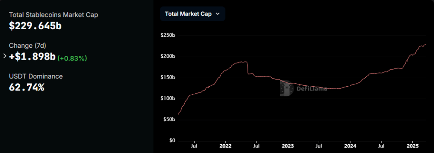
Task: Click the 2025 marker on the time axis
Action: [414, 145]
